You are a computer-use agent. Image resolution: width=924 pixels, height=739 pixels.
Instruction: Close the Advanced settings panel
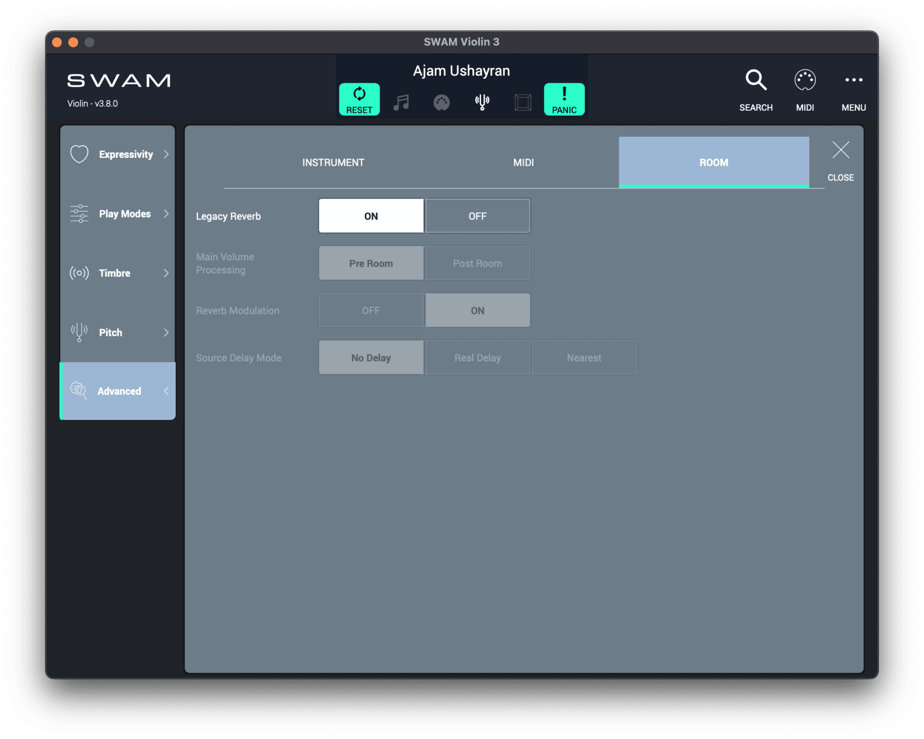(x=840, y=150)
